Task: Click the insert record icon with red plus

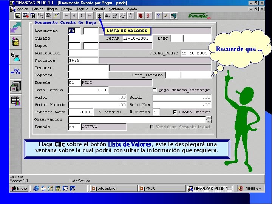Action: tap(25, 16)
